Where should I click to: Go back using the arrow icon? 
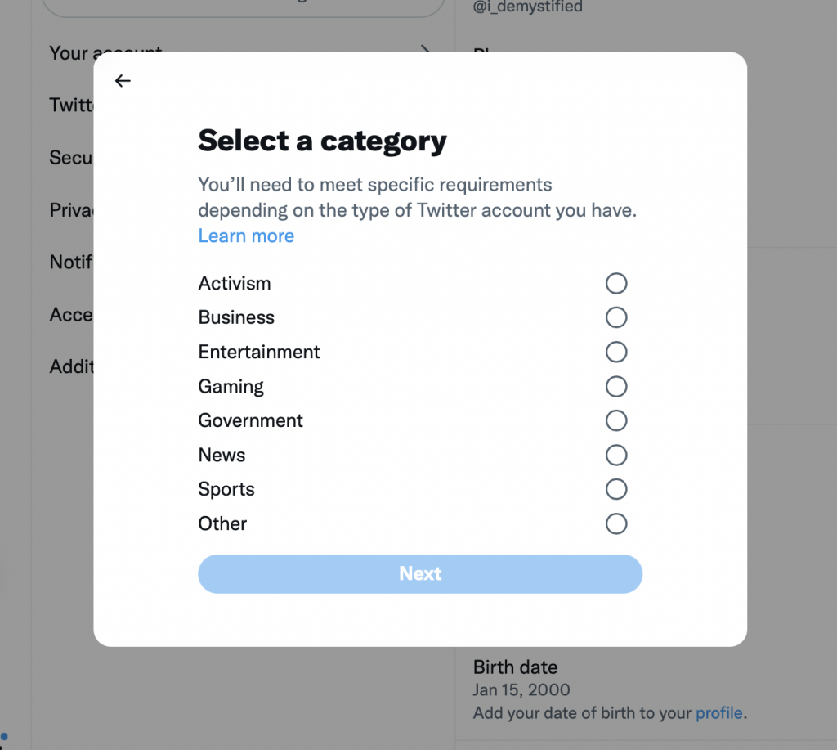(x=123, y=81)
